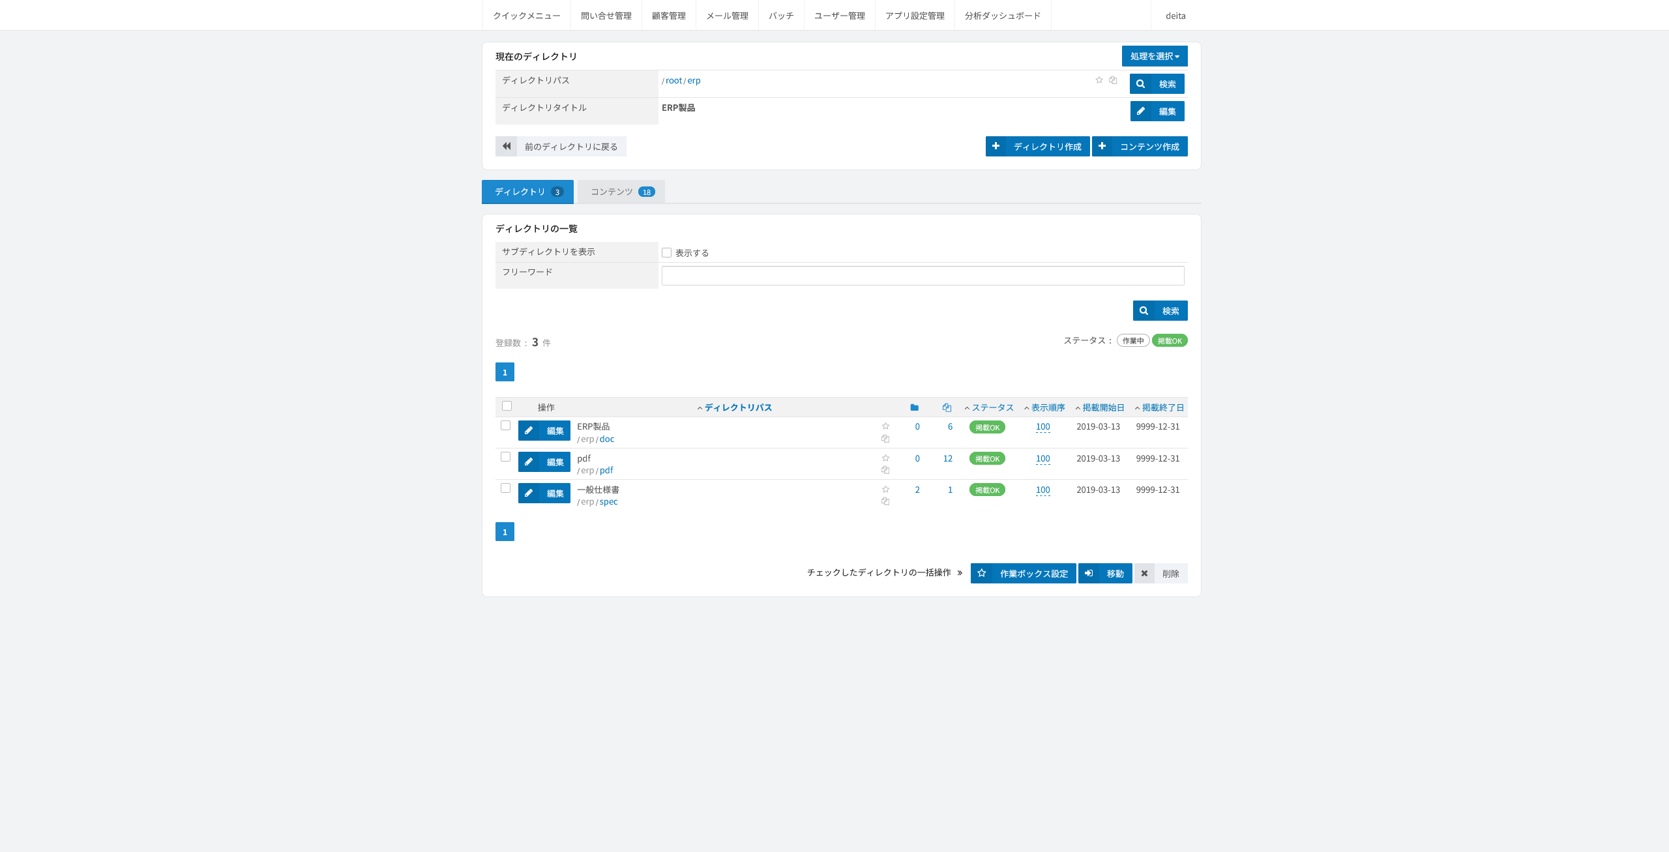Click star icon beside the /root/erp path
1669x852 pixels.
click(x=1099, y=80)
